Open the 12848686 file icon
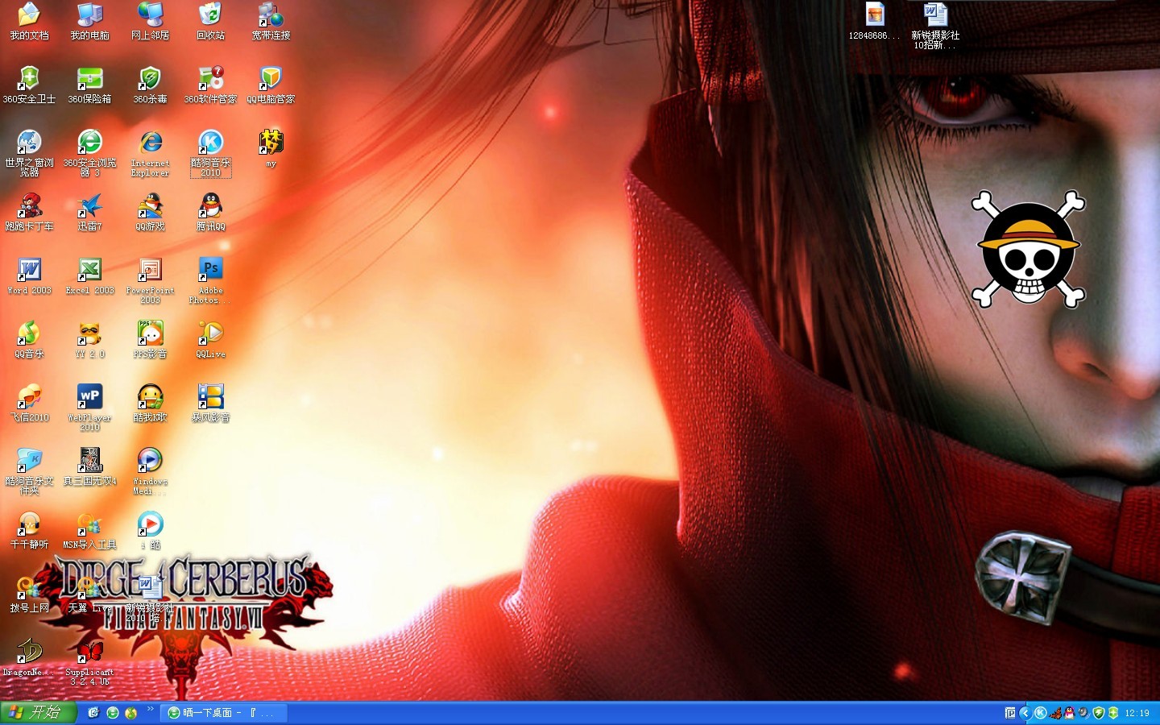1160x725 pixels. click(874, 21)
